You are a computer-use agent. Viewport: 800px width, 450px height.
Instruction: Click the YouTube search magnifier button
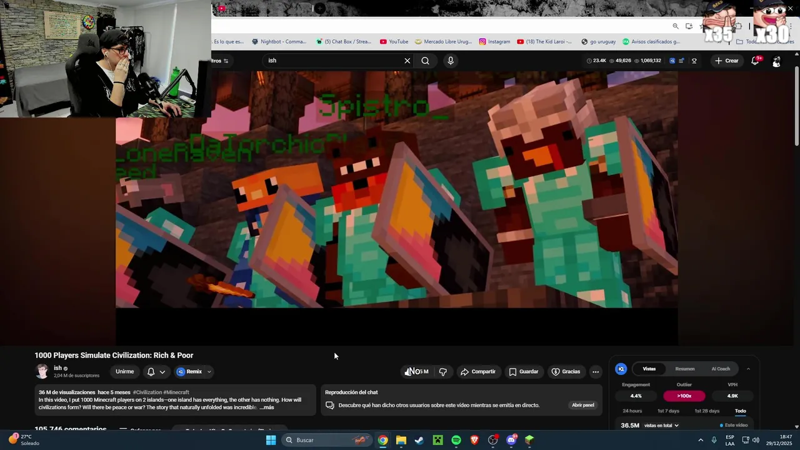(x=425, y=61)
